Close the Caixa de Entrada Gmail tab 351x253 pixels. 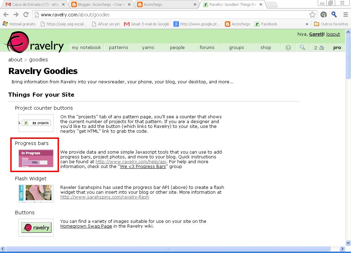coord(63,4)
